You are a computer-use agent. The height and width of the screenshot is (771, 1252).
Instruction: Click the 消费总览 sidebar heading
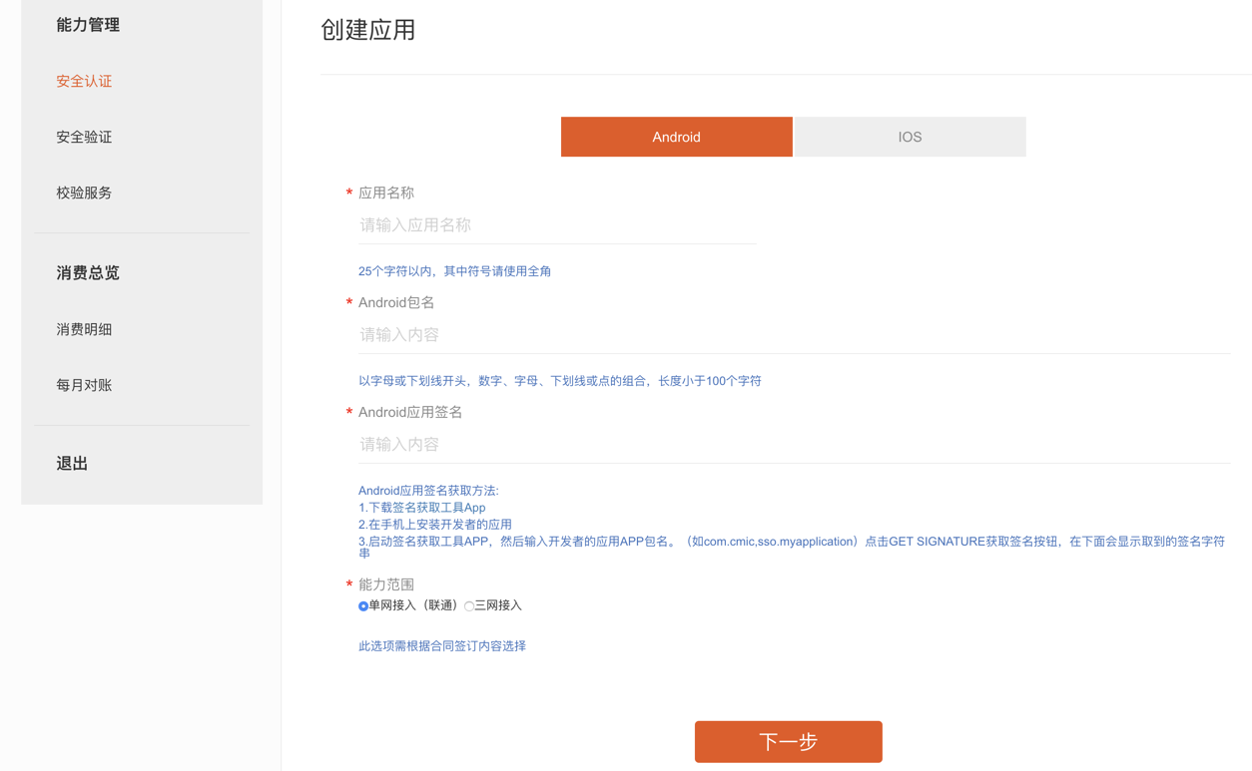coord(88,272)
